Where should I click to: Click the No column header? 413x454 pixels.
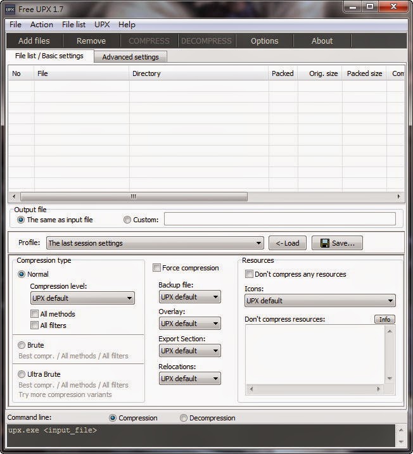(x=21, y=73)
